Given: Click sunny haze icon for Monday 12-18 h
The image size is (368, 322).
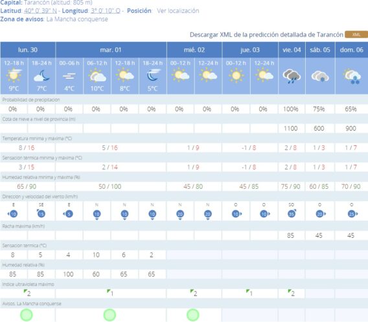Looking at the screenshot, I should coord(14,76).
